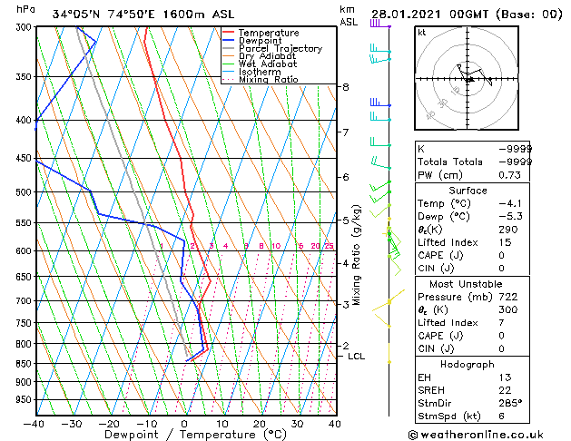The image size is (571, 441).
Task: Click the Dewpoint / Temperature (°C) axis title
Action: coord(195,435)
